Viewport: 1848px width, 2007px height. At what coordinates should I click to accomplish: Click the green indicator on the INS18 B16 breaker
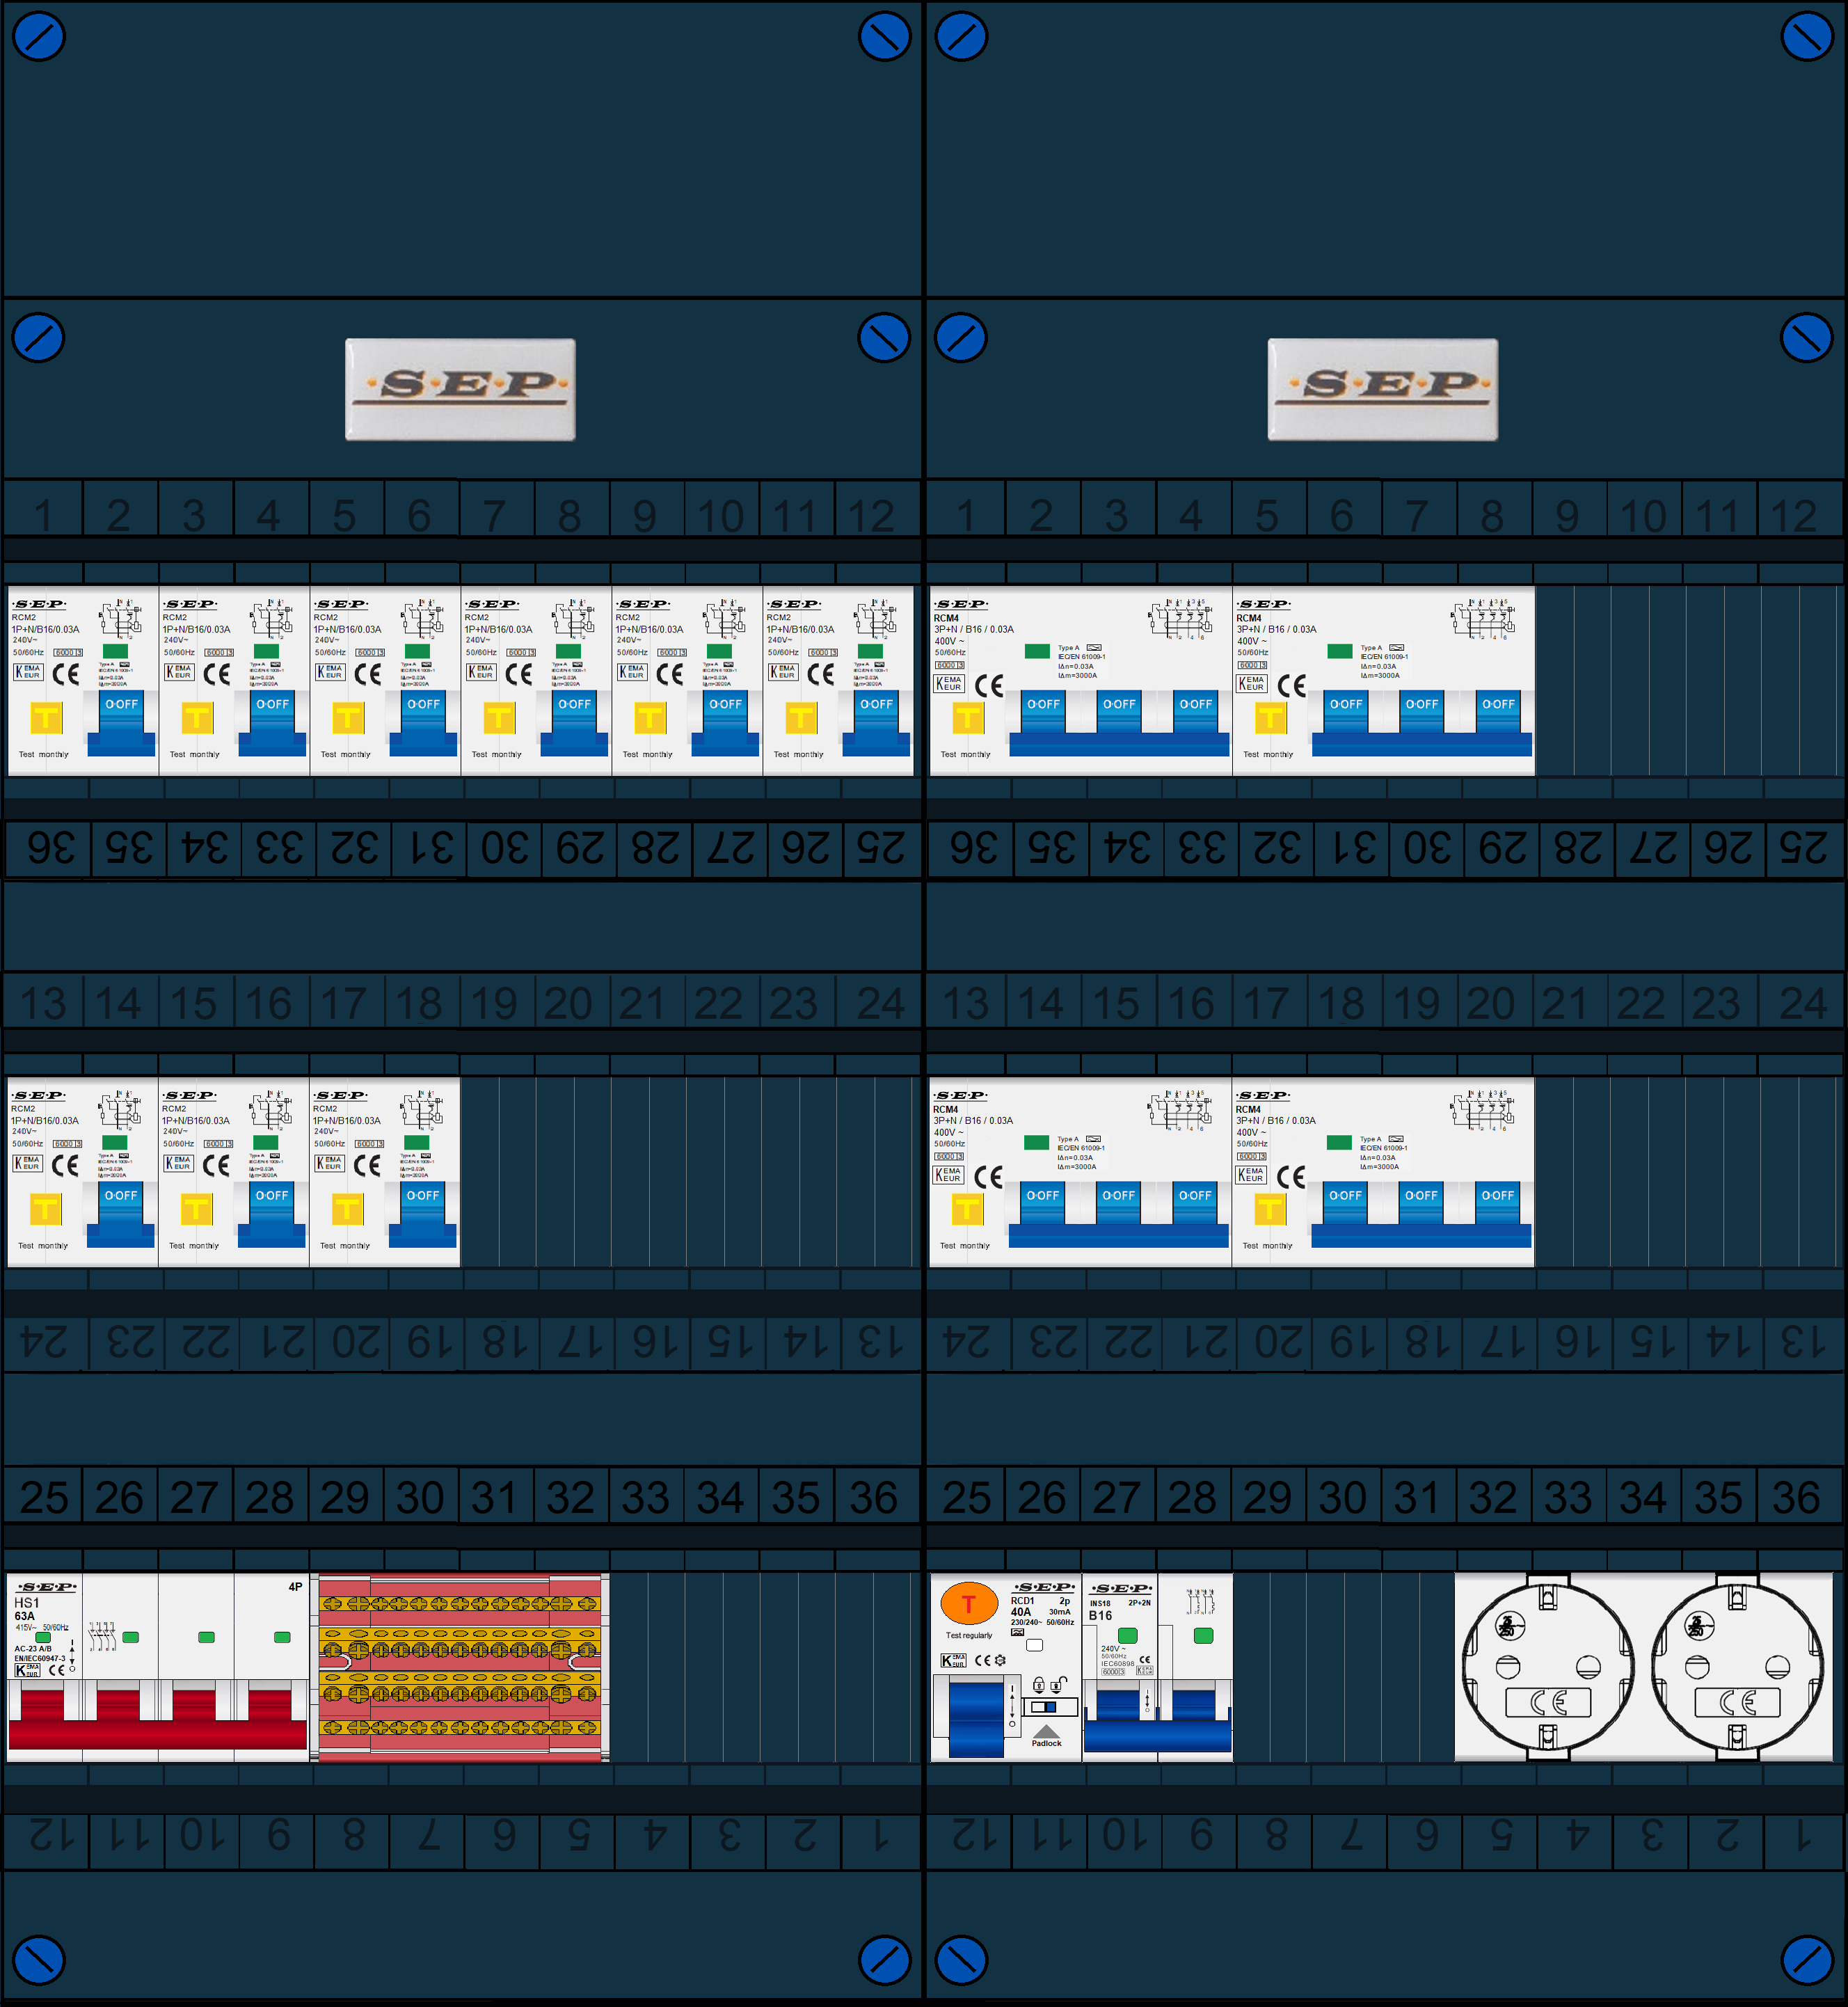coord(1128,1636)
